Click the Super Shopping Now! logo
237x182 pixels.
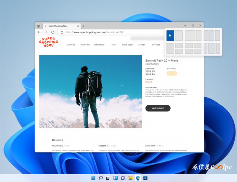(x=49, y=42)
